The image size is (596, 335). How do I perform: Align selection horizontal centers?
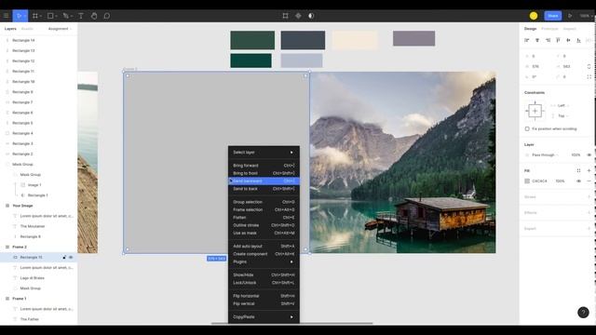point(537,40)
